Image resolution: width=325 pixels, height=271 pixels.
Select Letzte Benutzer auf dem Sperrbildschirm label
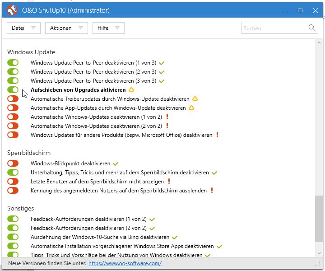pyautogui.click(x=97, y=182)
